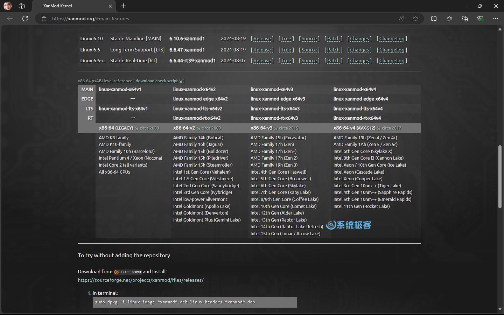The height and width of the screenshot is (315, 504).
Task: Click the sudo dpkg command code box
Action: [x=195, y=302]
